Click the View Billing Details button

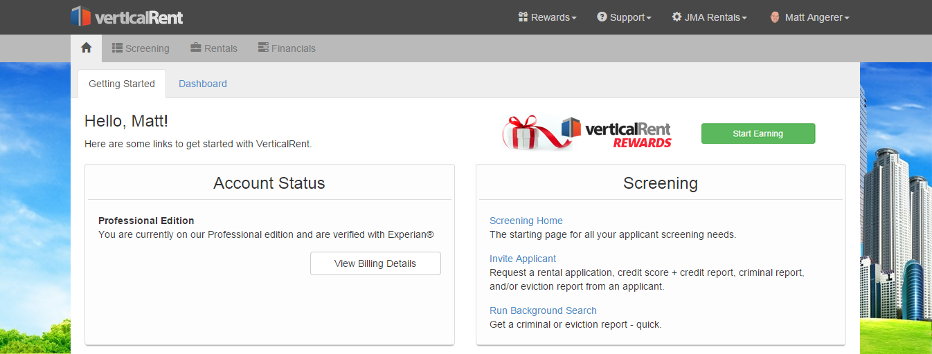pos(375,263)
